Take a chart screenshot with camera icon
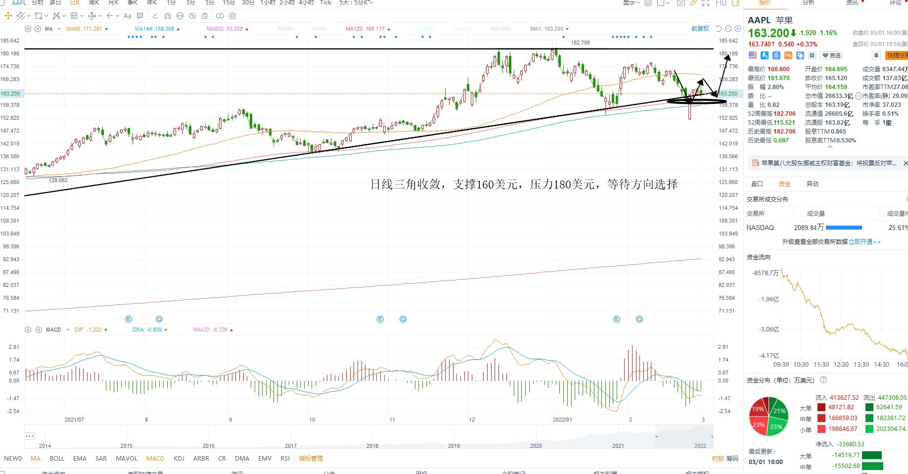The width and height of the screenshot is (908, 474). (681, 2)
